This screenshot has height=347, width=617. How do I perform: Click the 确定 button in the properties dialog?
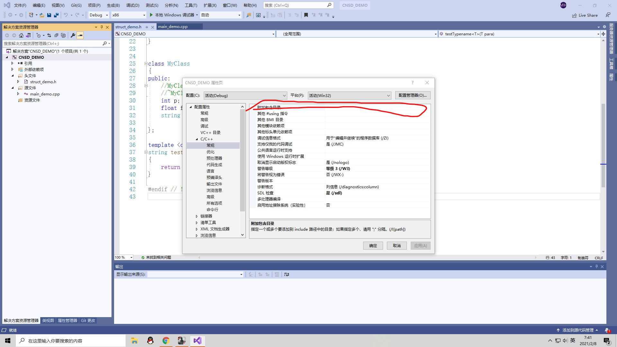pos(373,246)
